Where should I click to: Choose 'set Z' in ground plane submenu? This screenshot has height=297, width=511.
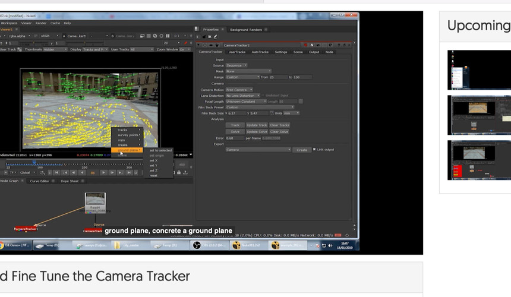pos(153,170)
